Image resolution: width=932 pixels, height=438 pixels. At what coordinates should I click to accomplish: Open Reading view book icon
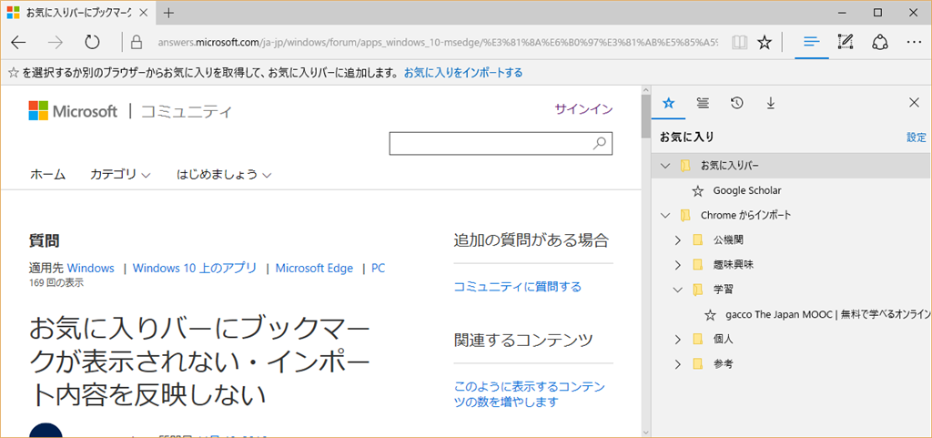pyautogui.click(x=739, y=42)
